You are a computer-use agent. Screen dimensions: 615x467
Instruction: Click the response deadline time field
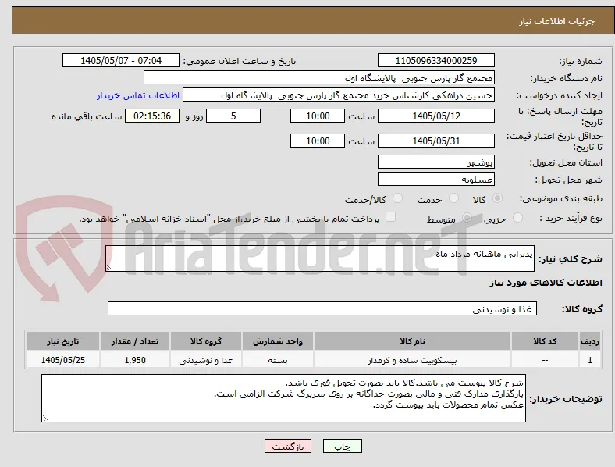(x=318, y=116)
